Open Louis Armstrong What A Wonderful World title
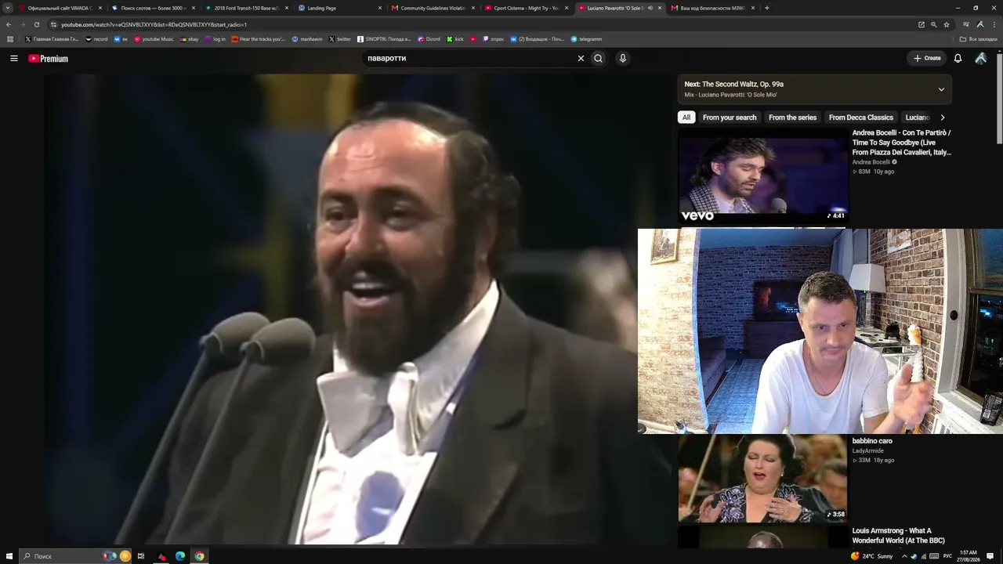Screen dimensions: 1003x564 point(899,536)
